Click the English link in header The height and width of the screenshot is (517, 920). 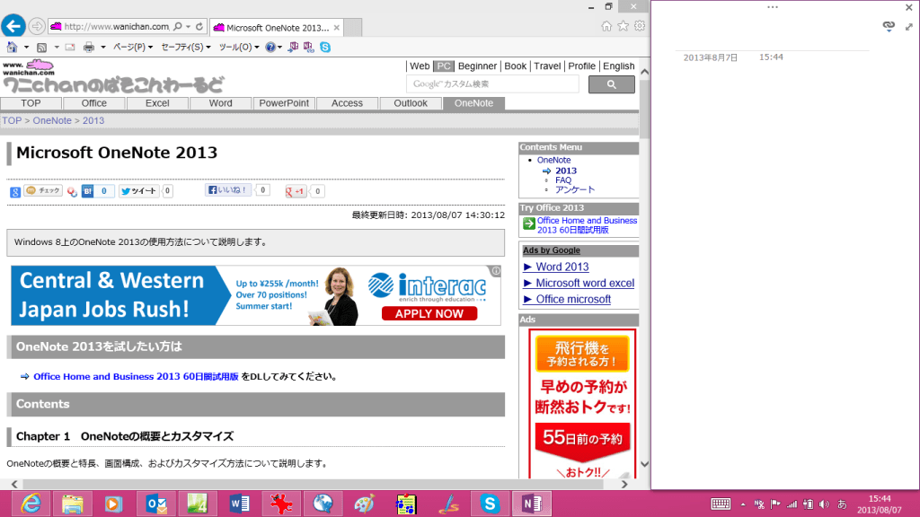click(618, 66)
